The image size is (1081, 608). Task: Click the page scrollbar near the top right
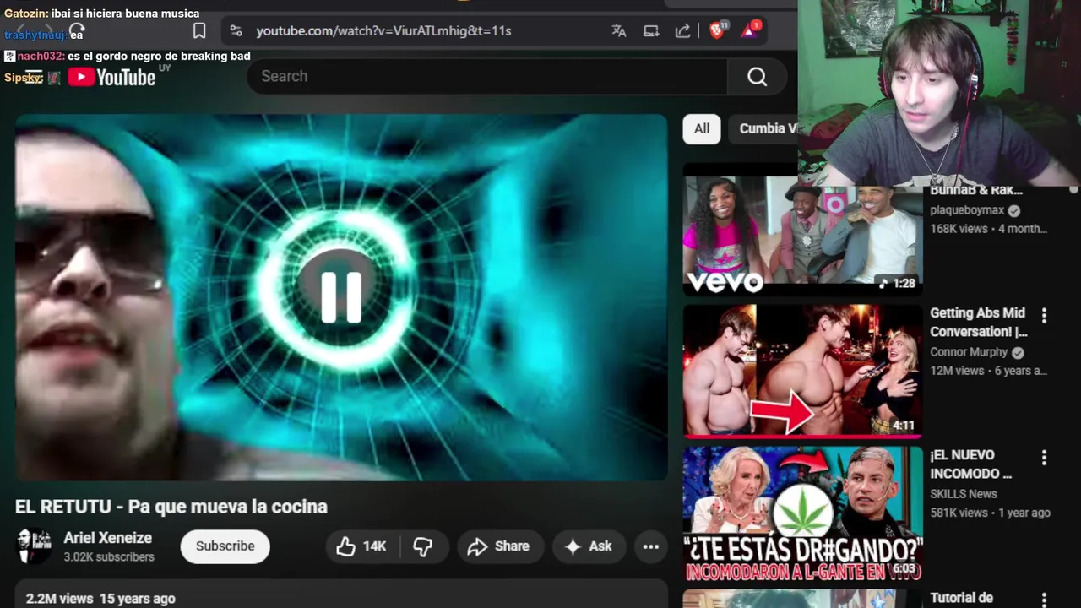[1074, 189]
